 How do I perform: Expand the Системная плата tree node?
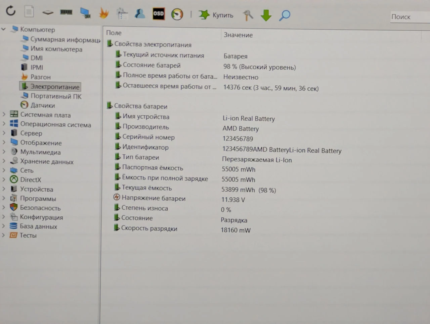click(x=4, y=115)
